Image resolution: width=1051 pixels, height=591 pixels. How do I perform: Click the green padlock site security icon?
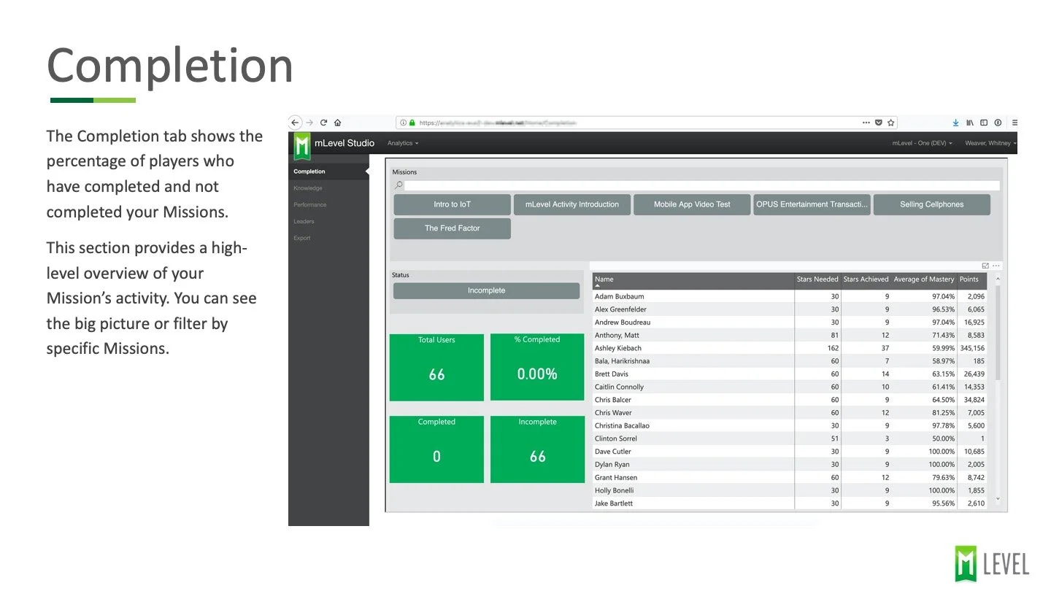(x=412, y=123)
